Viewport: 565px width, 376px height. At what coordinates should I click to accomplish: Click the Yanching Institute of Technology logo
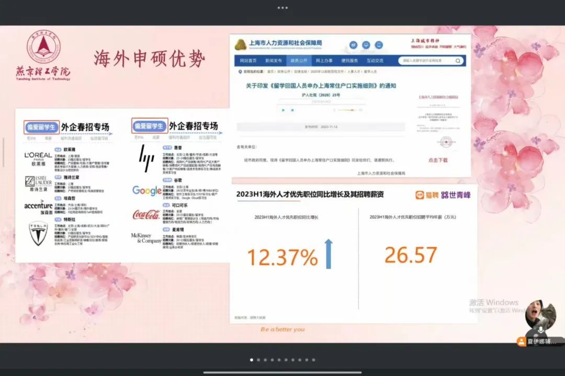(43, 55)
